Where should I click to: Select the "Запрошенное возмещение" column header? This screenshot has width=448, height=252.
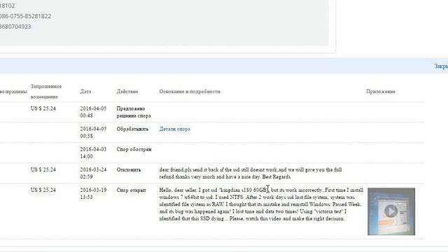coord(46,92)
